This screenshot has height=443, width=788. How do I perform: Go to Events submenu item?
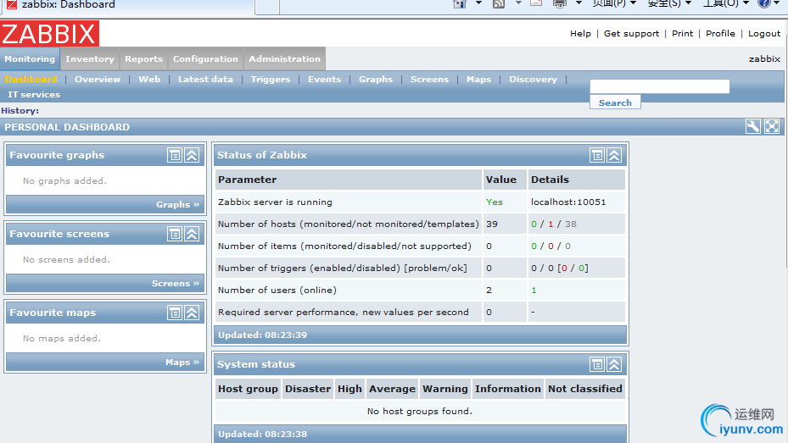[324, 80]
